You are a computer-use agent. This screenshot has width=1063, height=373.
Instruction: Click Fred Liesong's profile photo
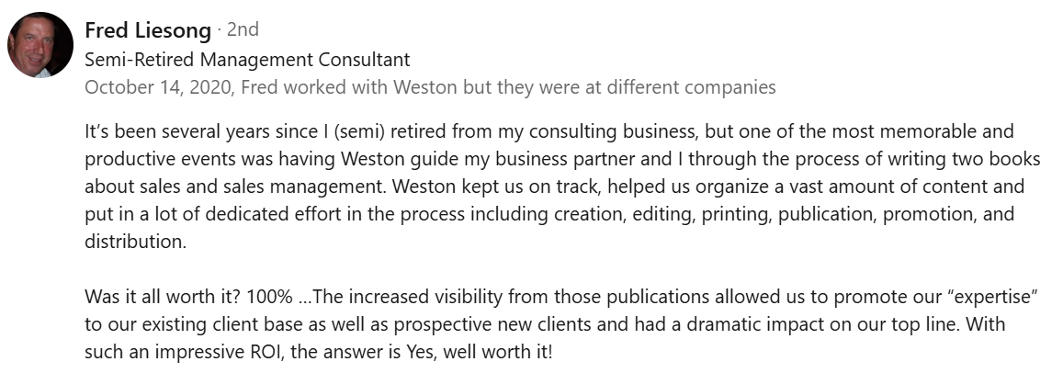(x=40, y=44)
